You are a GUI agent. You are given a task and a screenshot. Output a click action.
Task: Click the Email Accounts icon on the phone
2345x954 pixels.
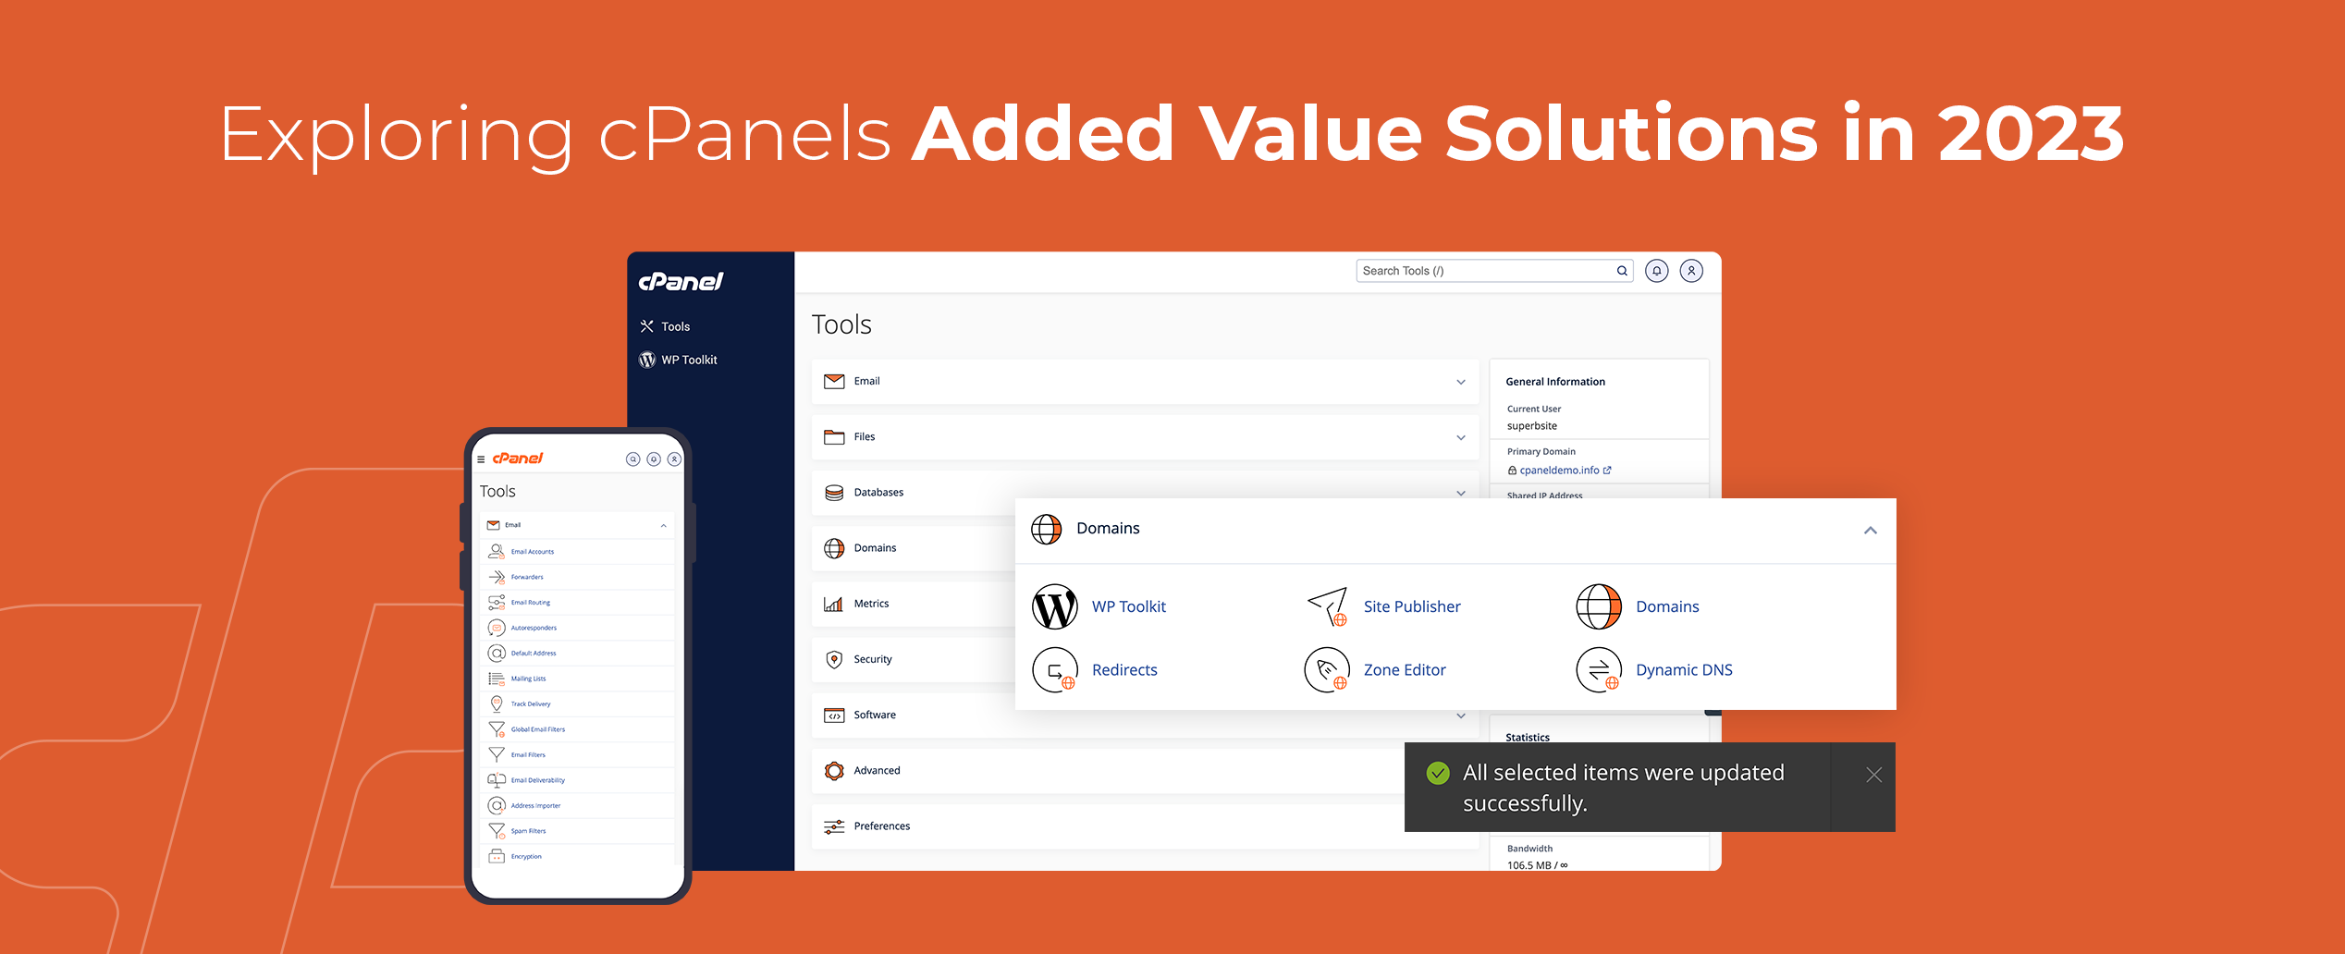click(497, 551)
